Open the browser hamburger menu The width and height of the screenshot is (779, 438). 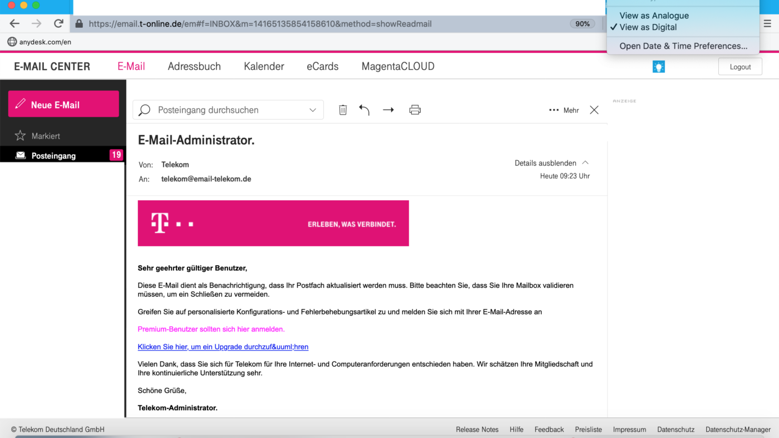click(x=767, y=24)
